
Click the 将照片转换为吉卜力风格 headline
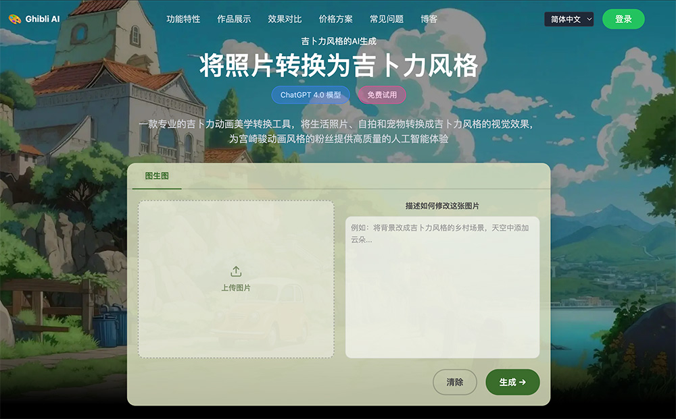pos(339,66)
